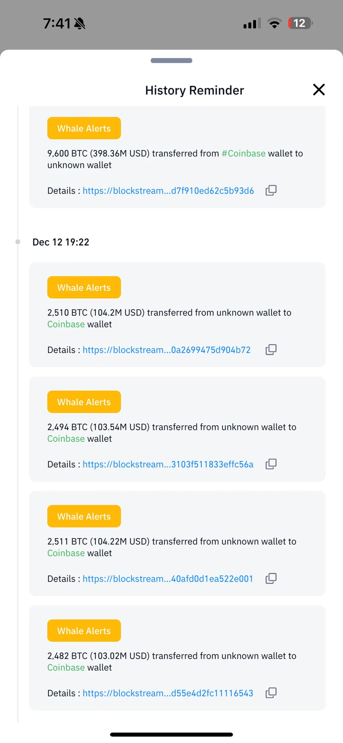343x743 pixels.
Task: Open blockstream link ending d7f910ed62c5b93d6
Action: pyautogui.click(x=168, y=191)
